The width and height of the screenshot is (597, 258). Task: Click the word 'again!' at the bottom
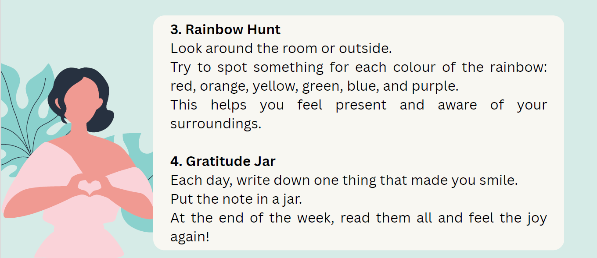(190, 237)
